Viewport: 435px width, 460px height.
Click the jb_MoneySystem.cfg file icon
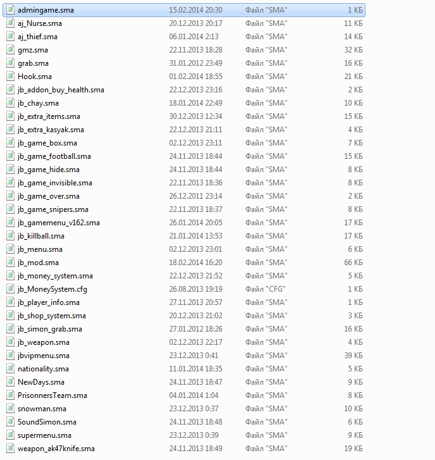click(10, 289)
